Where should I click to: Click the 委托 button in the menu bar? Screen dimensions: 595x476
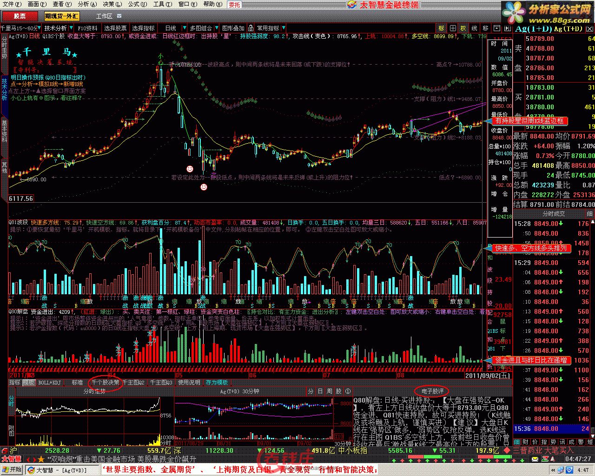[234, 5]
